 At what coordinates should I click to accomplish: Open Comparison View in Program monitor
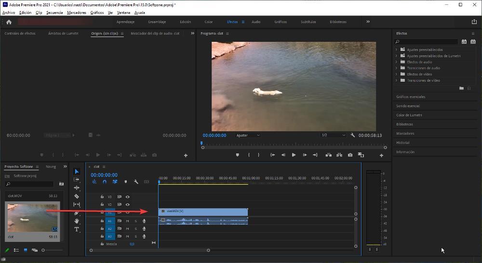pos(361,155)
